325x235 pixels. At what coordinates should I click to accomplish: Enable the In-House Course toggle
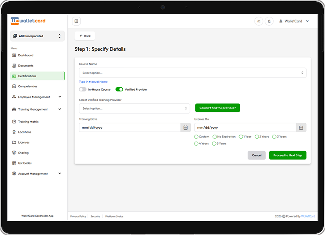tap(82, 89)
